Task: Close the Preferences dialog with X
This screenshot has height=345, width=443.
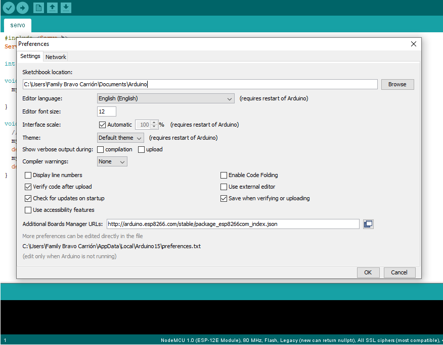Action: point(413,44)
